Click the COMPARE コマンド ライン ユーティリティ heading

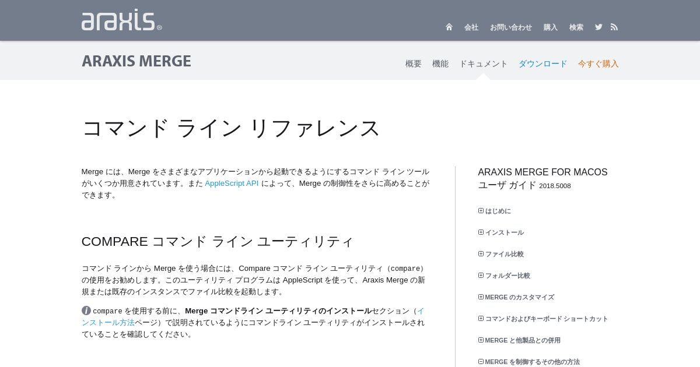[x=218, y=241]
